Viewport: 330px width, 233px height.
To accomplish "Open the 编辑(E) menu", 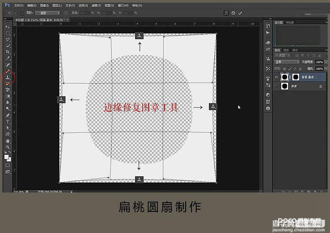I will (32, 5).
